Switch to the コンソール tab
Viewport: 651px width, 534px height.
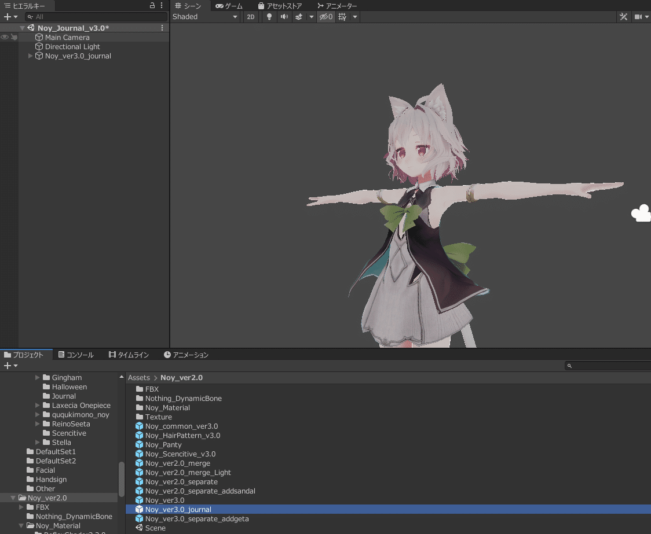76,355
